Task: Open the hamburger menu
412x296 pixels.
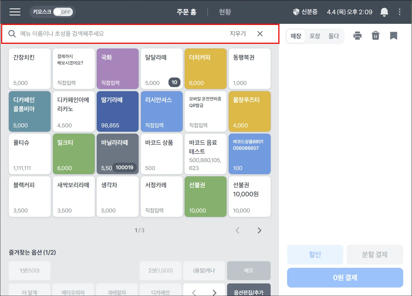Action: [x=15, y=12]
